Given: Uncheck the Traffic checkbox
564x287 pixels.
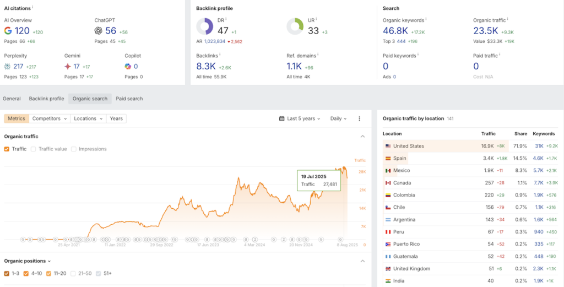Looking at the screenshot, I should (x=7, y=149).
